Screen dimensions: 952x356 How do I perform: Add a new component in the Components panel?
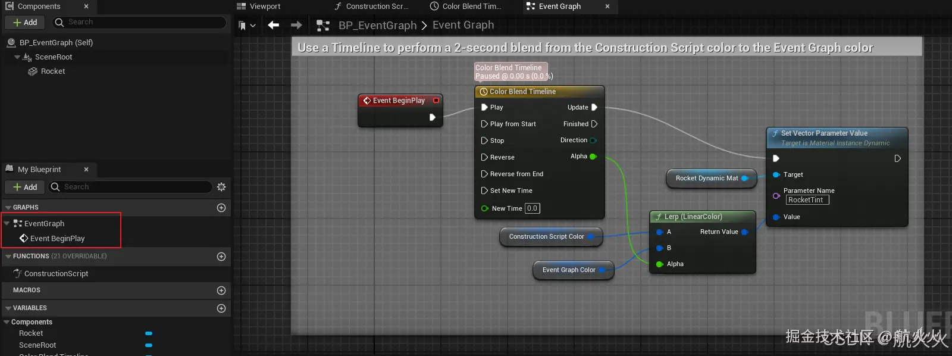(x=26, y=22)
